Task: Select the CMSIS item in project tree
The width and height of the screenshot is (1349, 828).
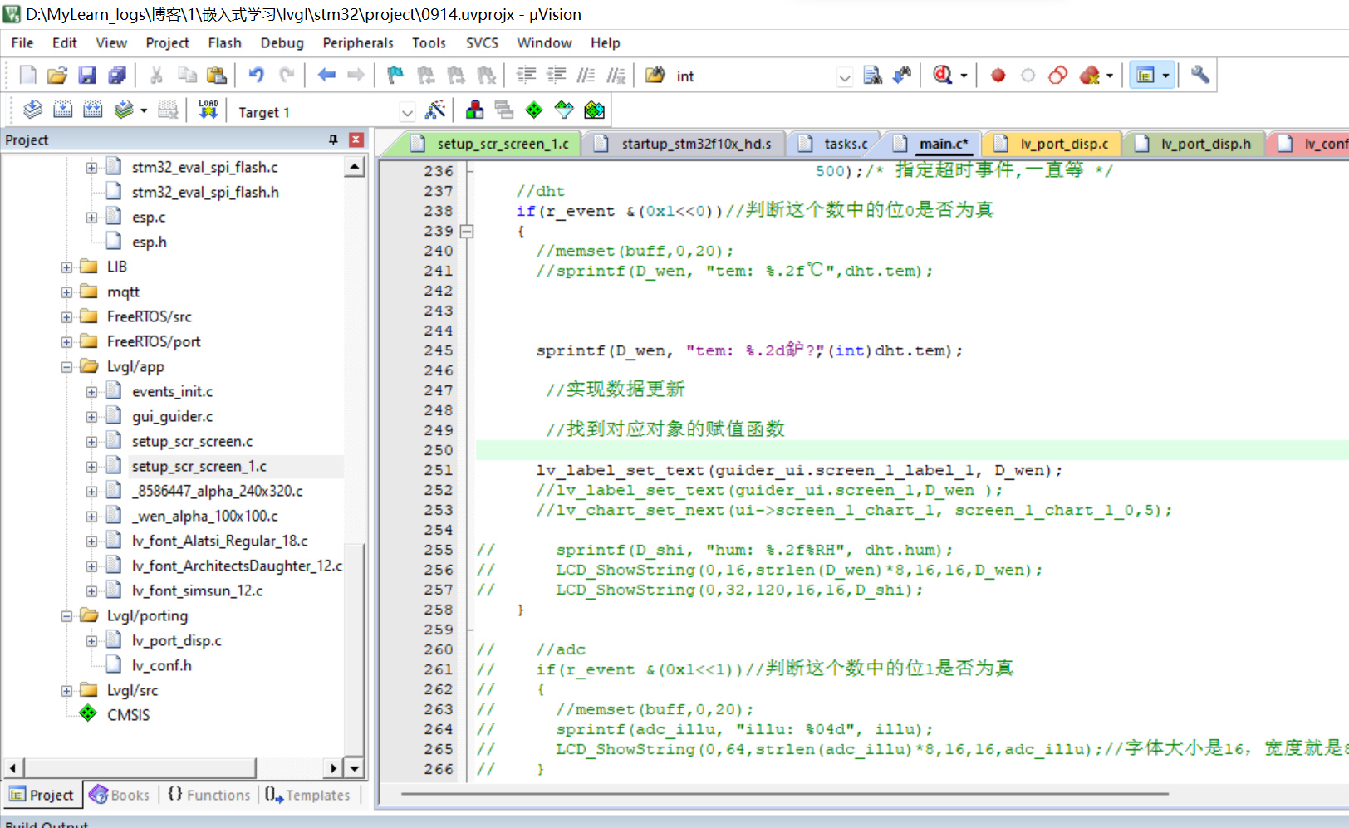Action: [128, 716]
